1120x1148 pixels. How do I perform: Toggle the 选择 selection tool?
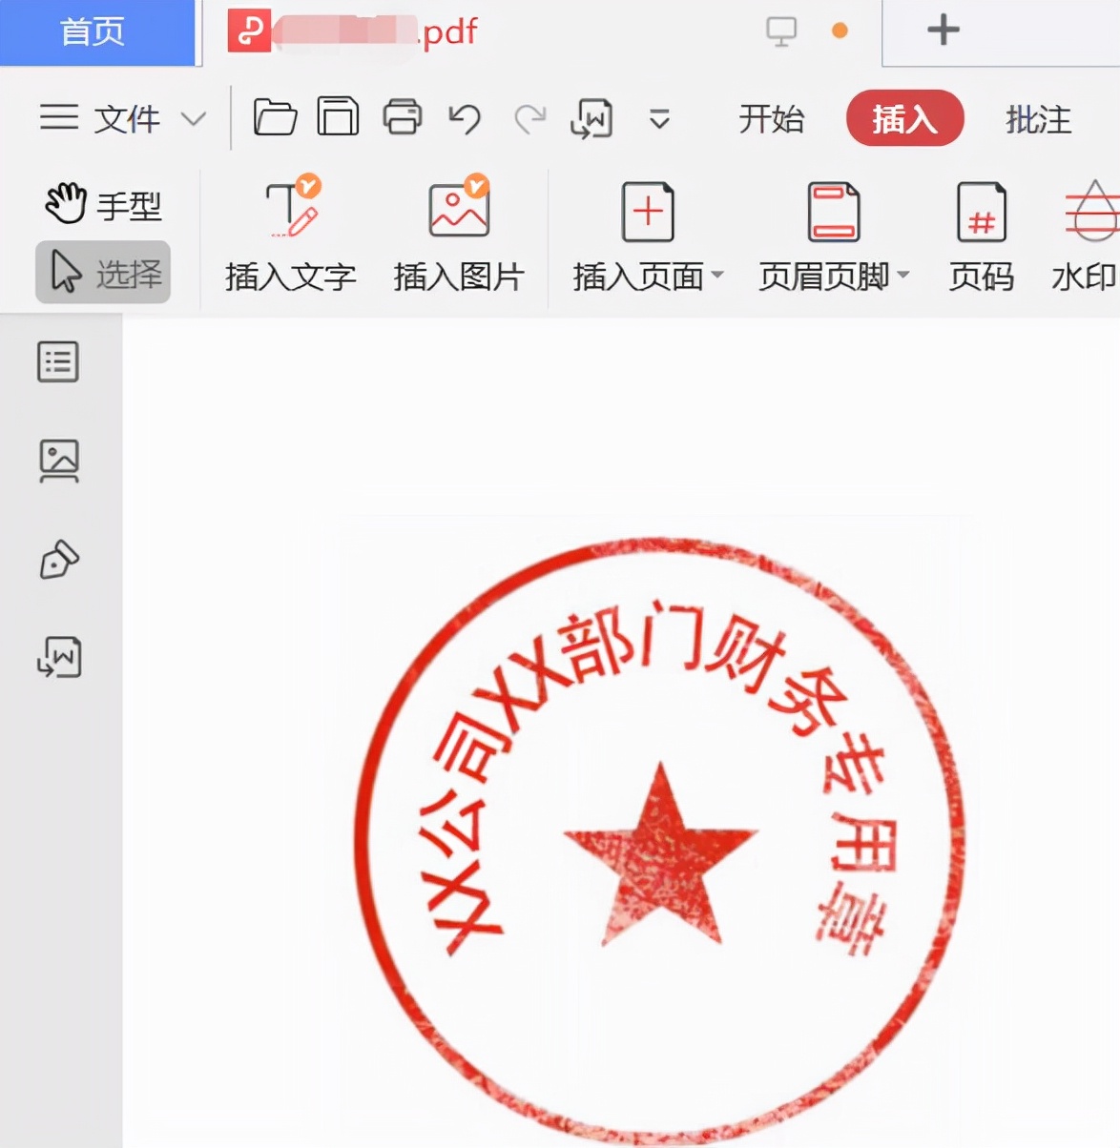click(102, 272)
